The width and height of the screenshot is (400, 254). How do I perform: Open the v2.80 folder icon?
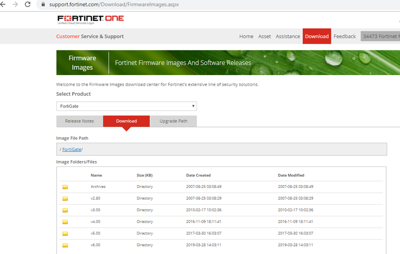(65, 198)
